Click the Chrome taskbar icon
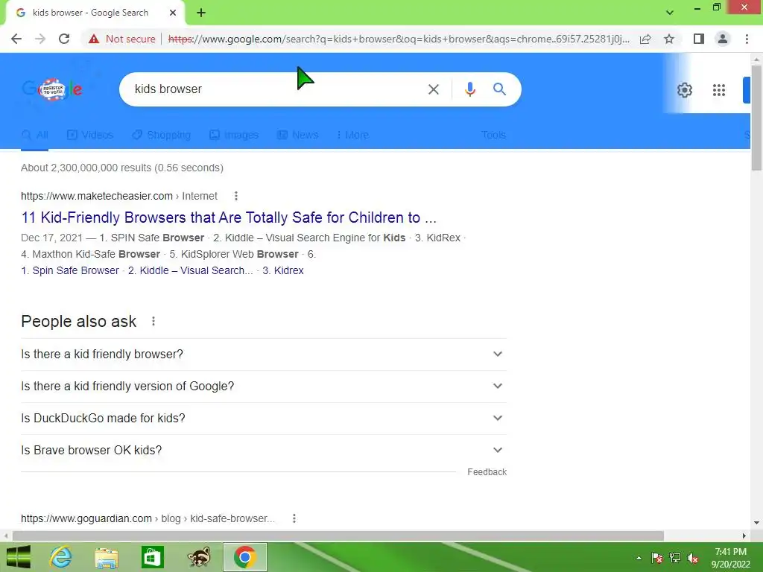Screen dimensions: 763x572 (244, 557)
